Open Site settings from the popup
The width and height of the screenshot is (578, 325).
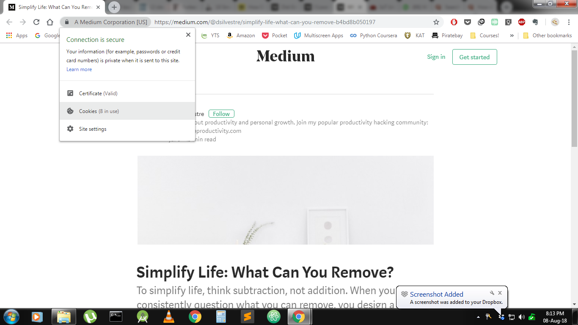127,129
